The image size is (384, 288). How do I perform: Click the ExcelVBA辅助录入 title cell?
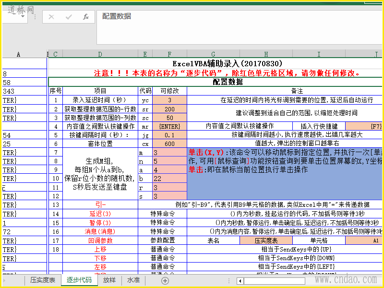[216, 64]
